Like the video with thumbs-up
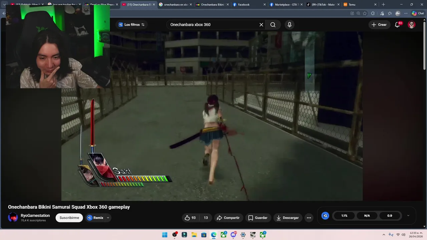The height and width of the screenshot is (240, 427). click(x=190, y=218)
